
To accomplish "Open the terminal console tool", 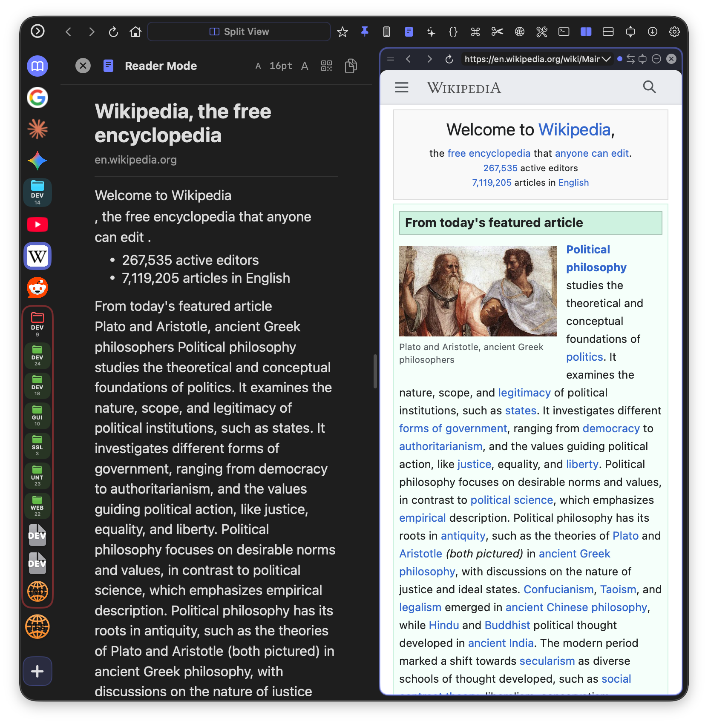I will [564, 32].
